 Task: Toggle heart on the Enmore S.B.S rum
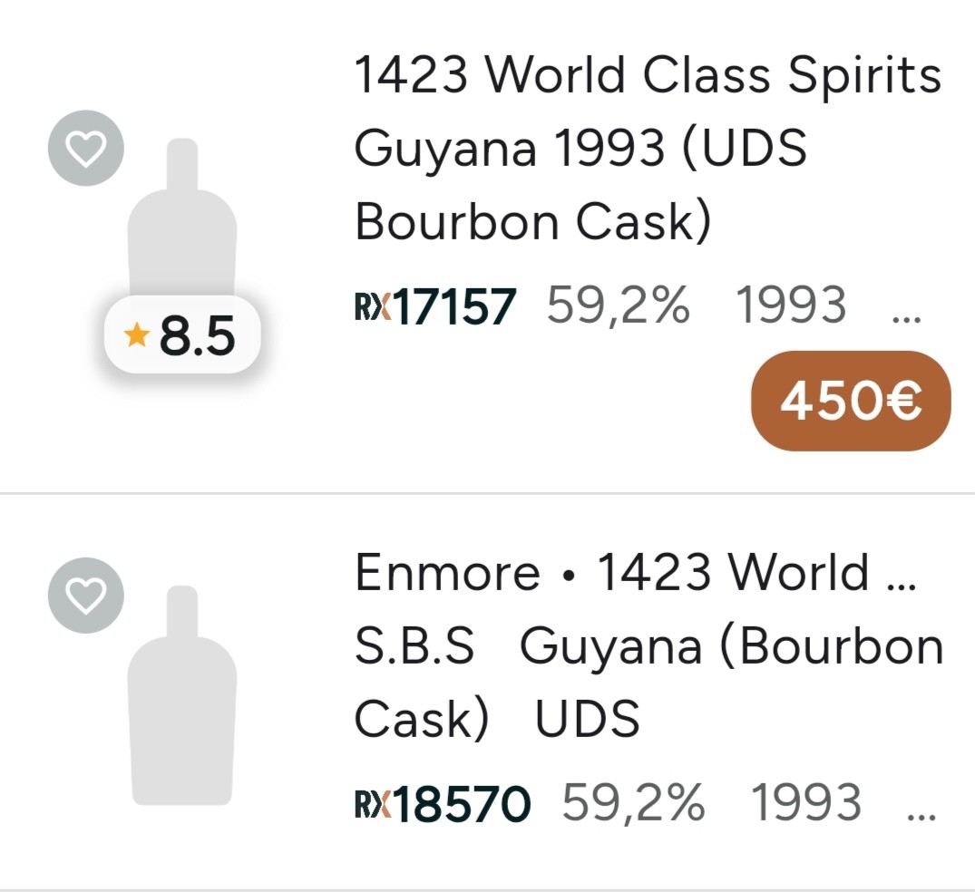pyautogui.click(x=86, y=595)
